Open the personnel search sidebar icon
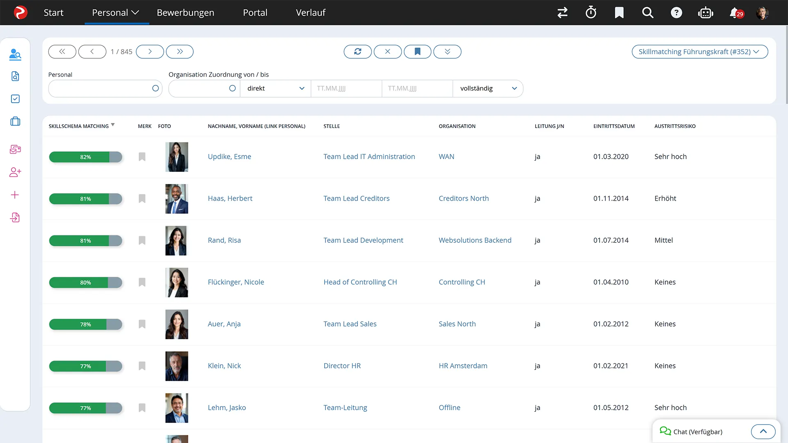The image size is (788, 443). 15,54
